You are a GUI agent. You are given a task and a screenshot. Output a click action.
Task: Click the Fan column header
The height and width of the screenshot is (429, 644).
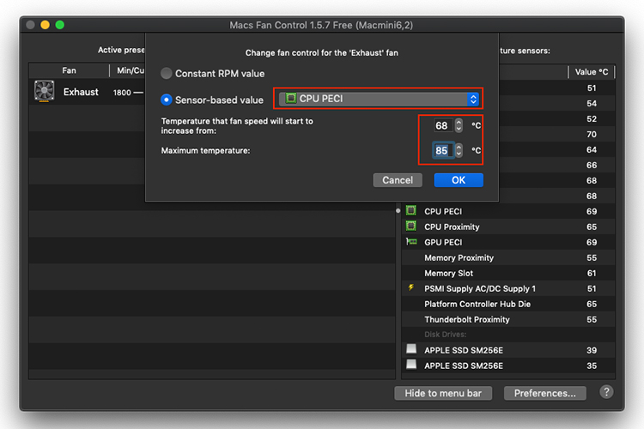click(x=69, y=70)
